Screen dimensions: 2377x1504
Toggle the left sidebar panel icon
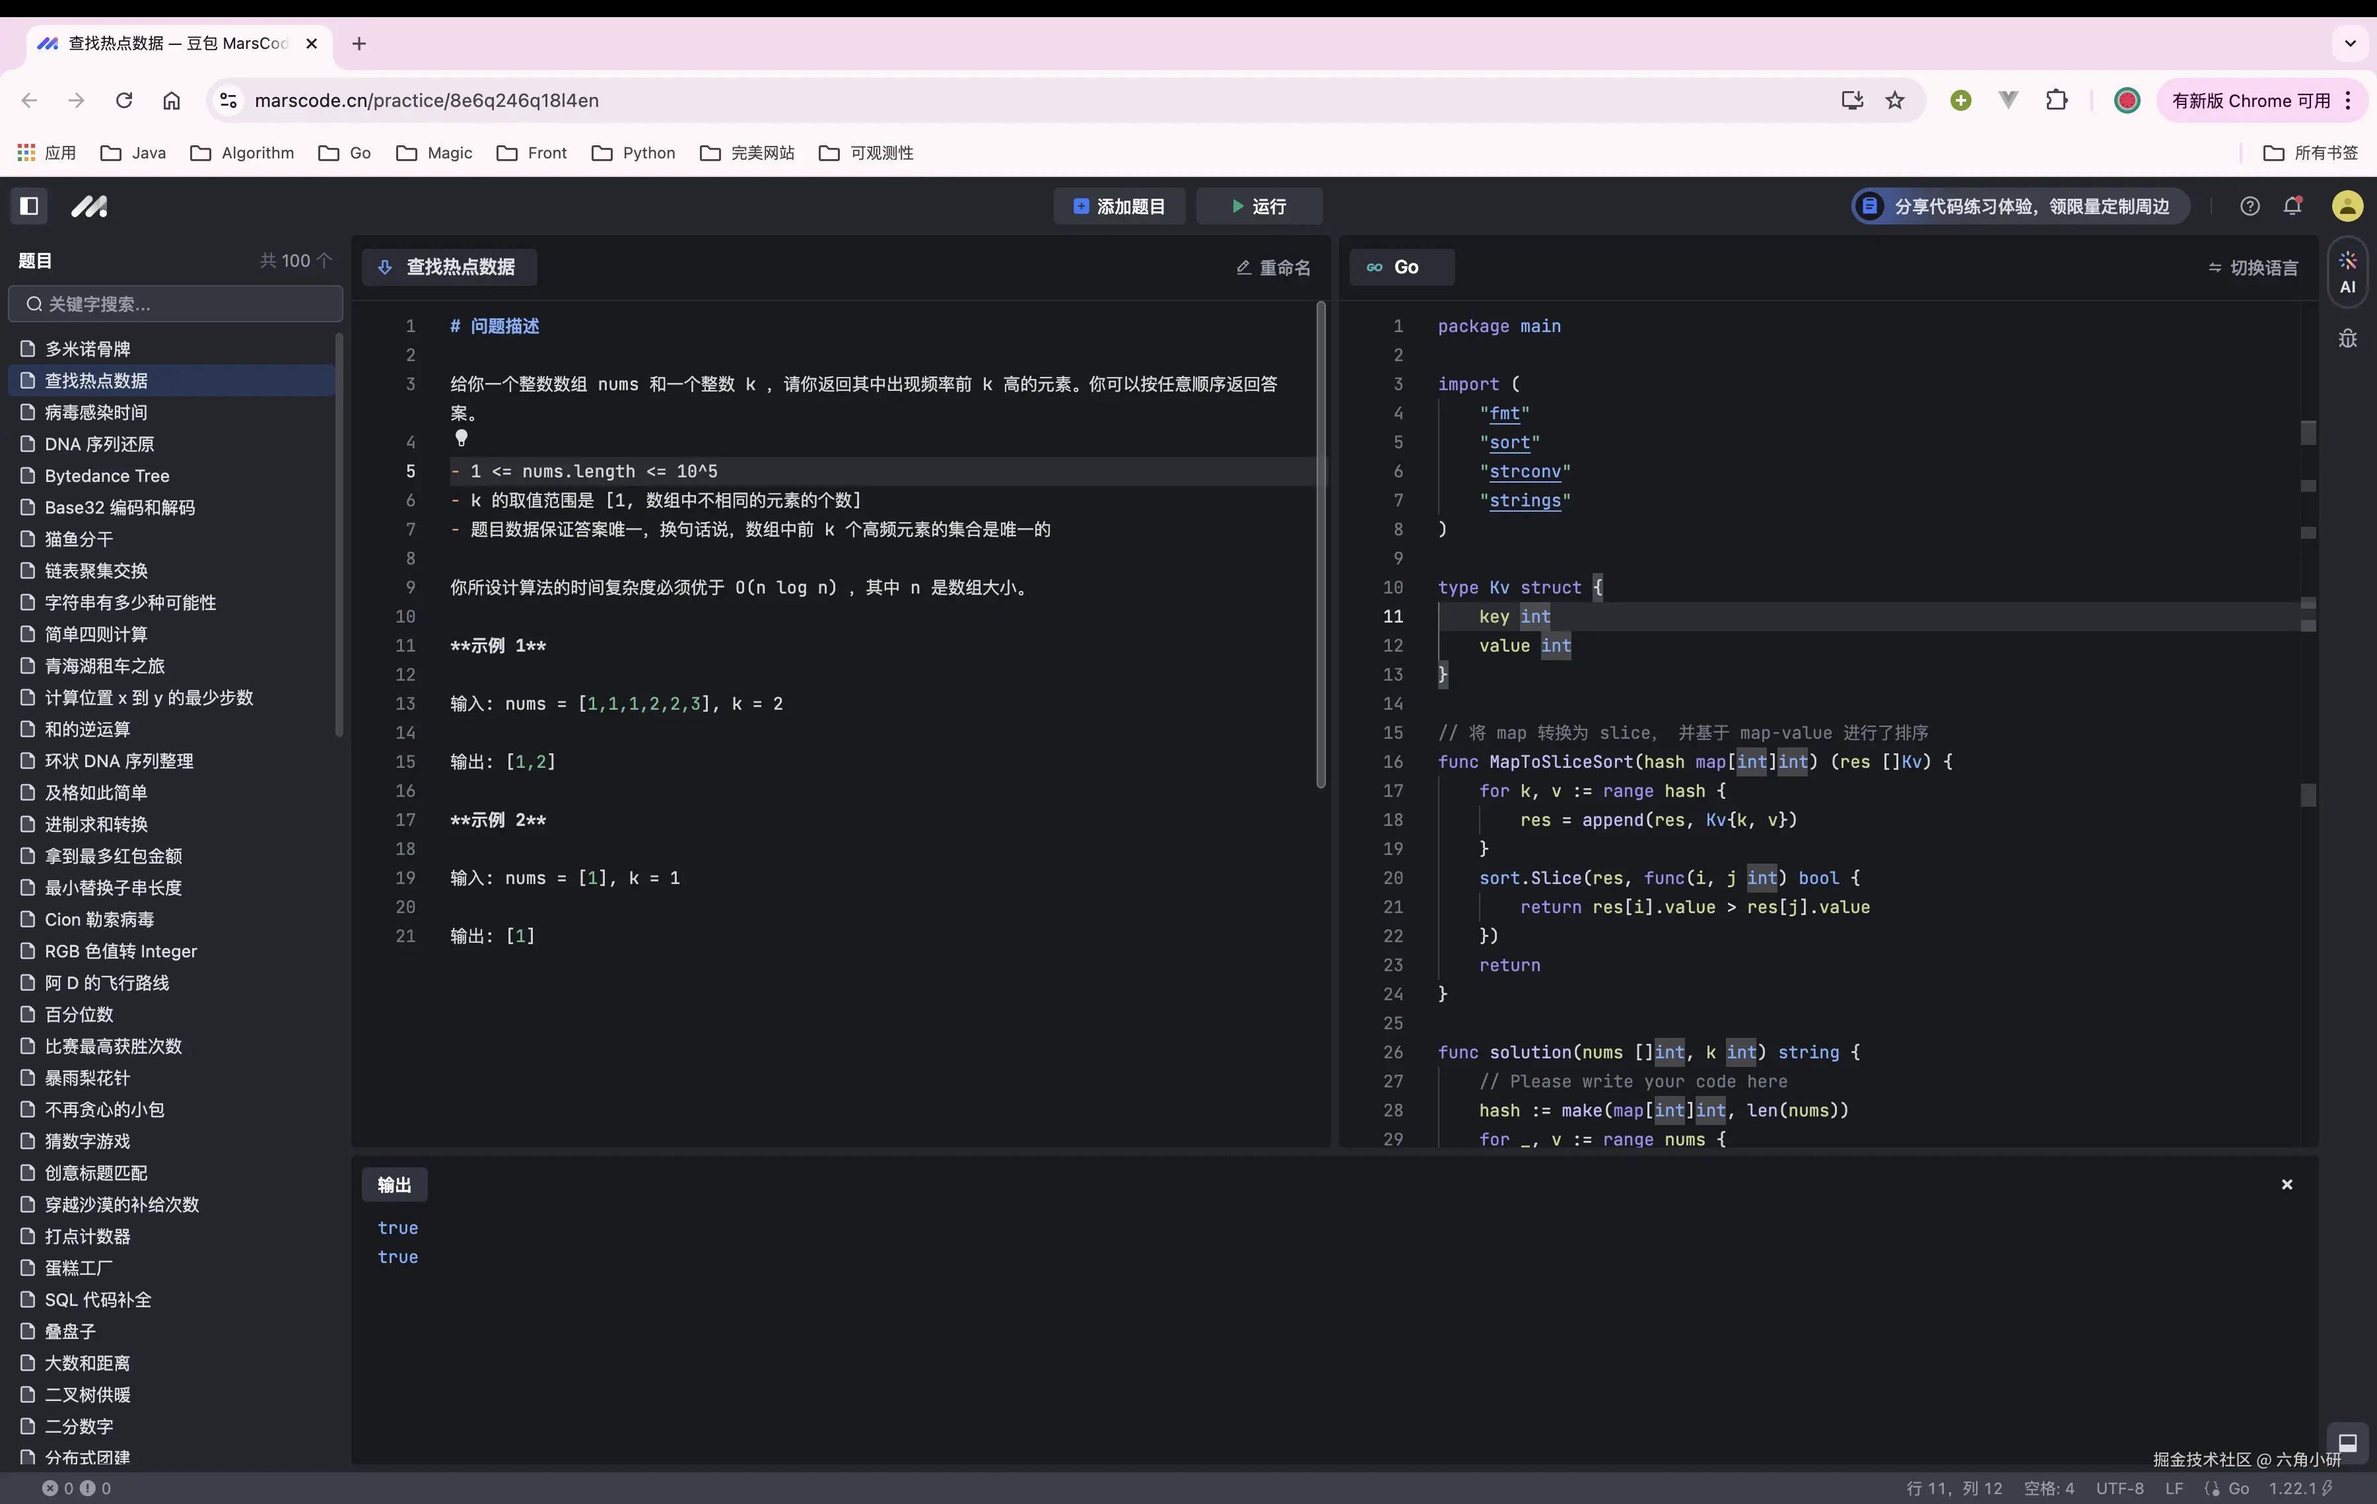28,206
